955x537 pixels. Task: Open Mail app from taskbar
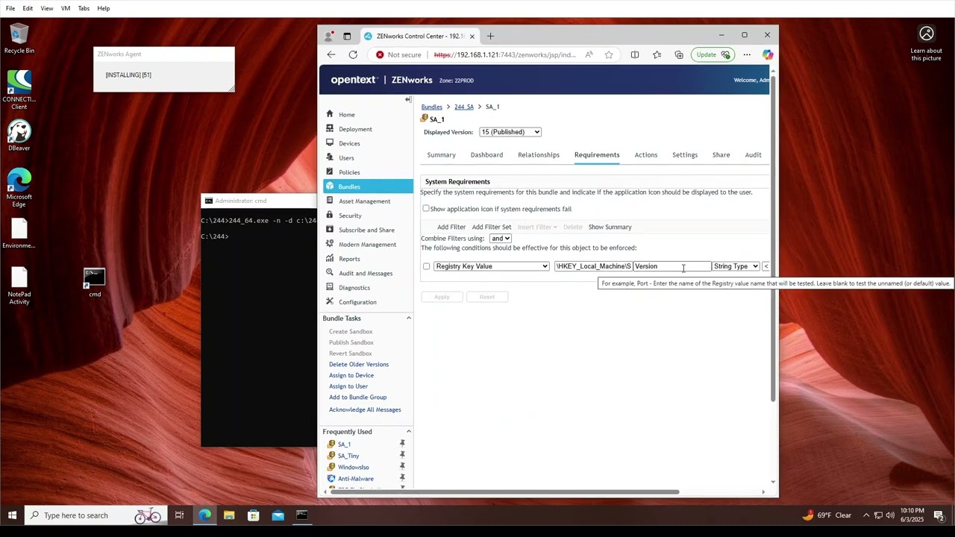(278, 515)
